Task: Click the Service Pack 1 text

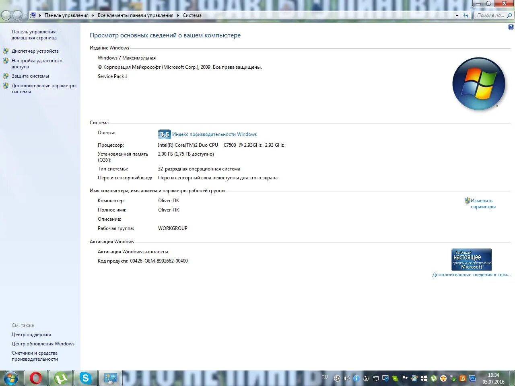Action: point(112,76)
